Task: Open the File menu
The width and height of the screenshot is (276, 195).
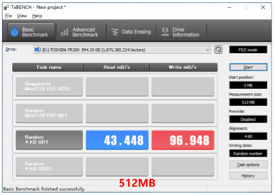Action: (x=8, y=16)
